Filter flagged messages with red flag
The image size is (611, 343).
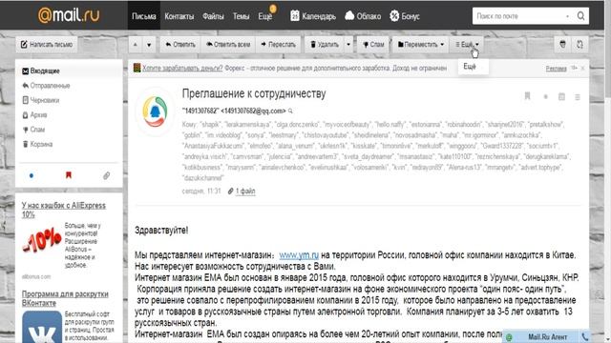click(69, 175)
